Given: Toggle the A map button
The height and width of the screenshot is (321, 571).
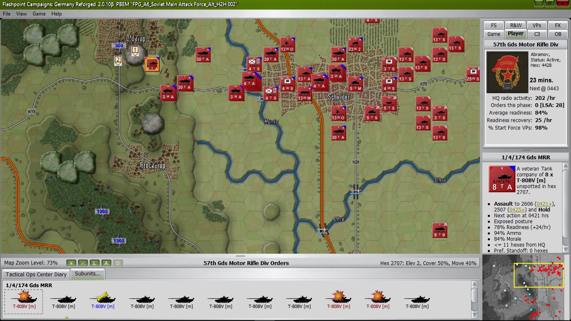Looking at the screenshot, I should (x=107, y=263).
